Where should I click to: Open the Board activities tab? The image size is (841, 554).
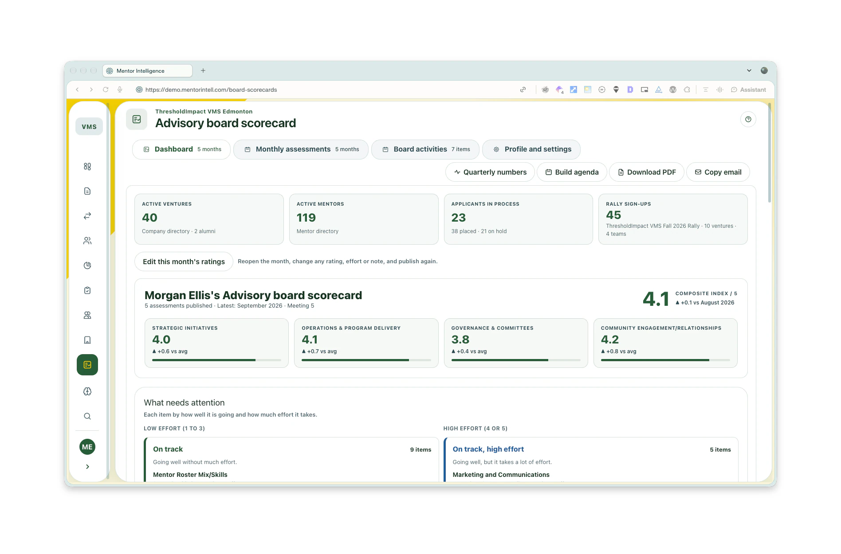pos(425,149)
